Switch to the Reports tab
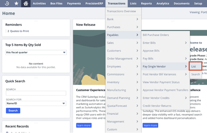The image size is (207, 133). [146, 3]
